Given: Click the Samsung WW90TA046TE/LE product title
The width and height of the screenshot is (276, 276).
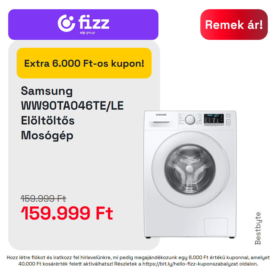Looking at the screenshot, I should pos(72,98).
